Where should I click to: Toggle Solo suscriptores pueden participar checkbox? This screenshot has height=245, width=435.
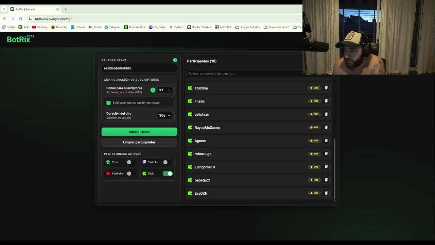point(108,103)
